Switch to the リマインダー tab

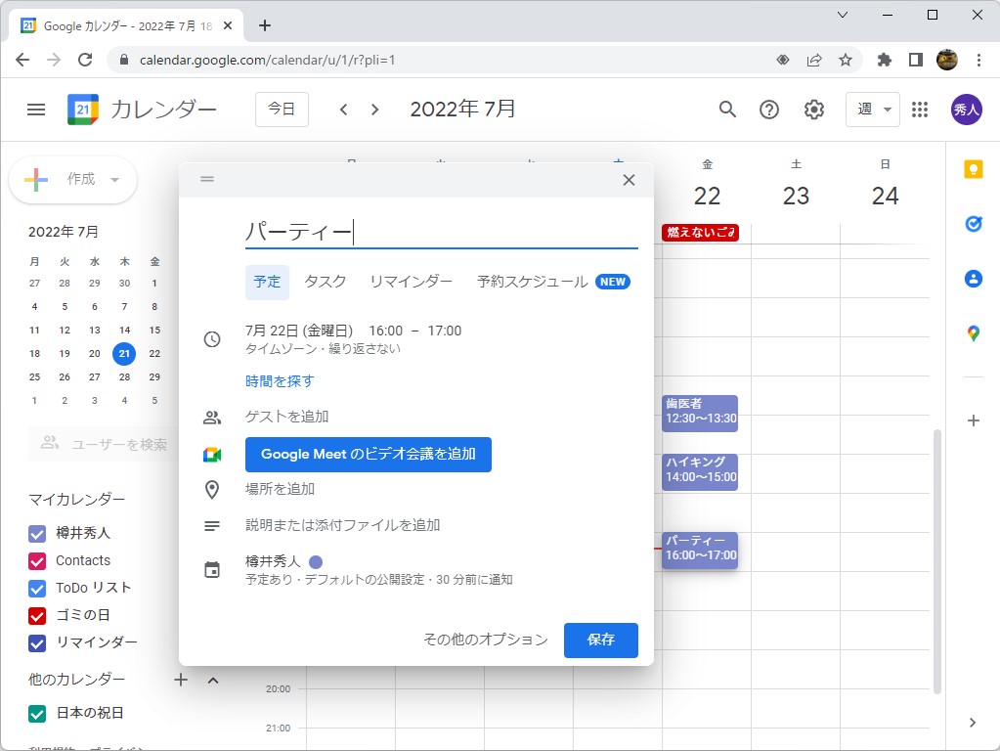[x=411, y=282]
